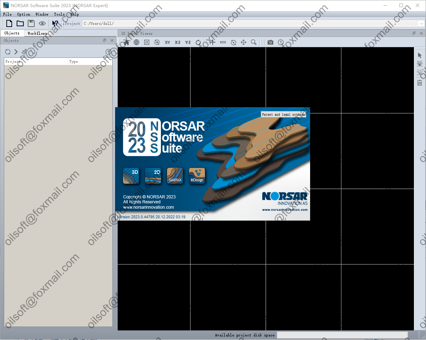The height and width of the screenshot is (340, 426).
Task: Reset the 3D viewer to home view
Action: pos(126,42)
